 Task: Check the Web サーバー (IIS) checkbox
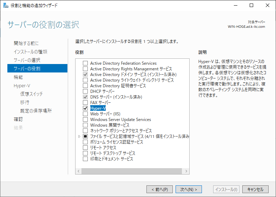click(85, 114)
